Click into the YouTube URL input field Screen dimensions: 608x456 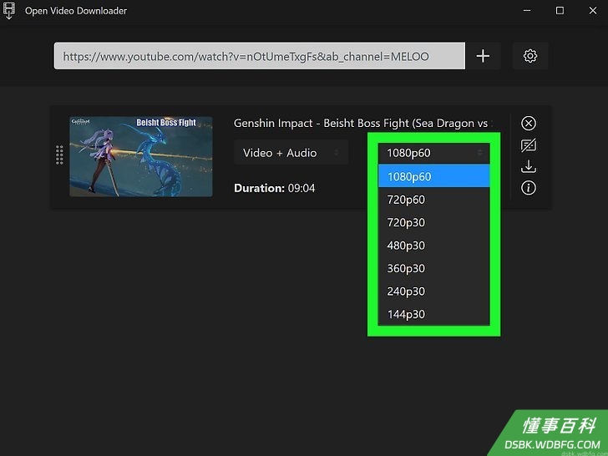pos(260,56)
